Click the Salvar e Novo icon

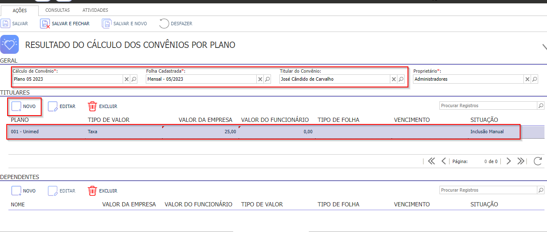click(107, 24)
